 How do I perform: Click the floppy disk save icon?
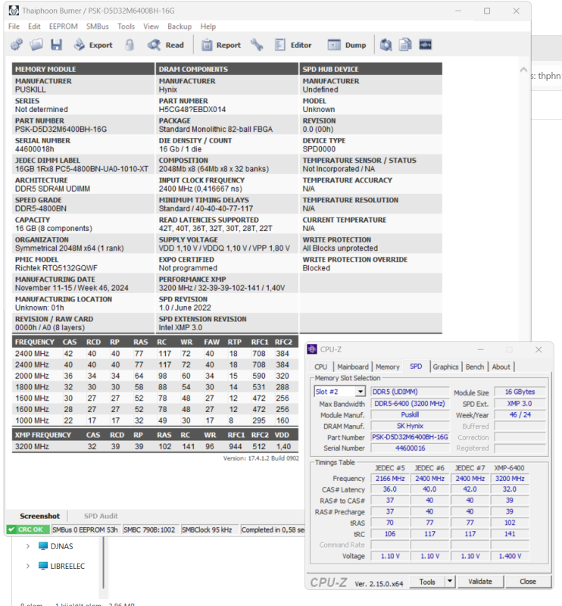57,45
